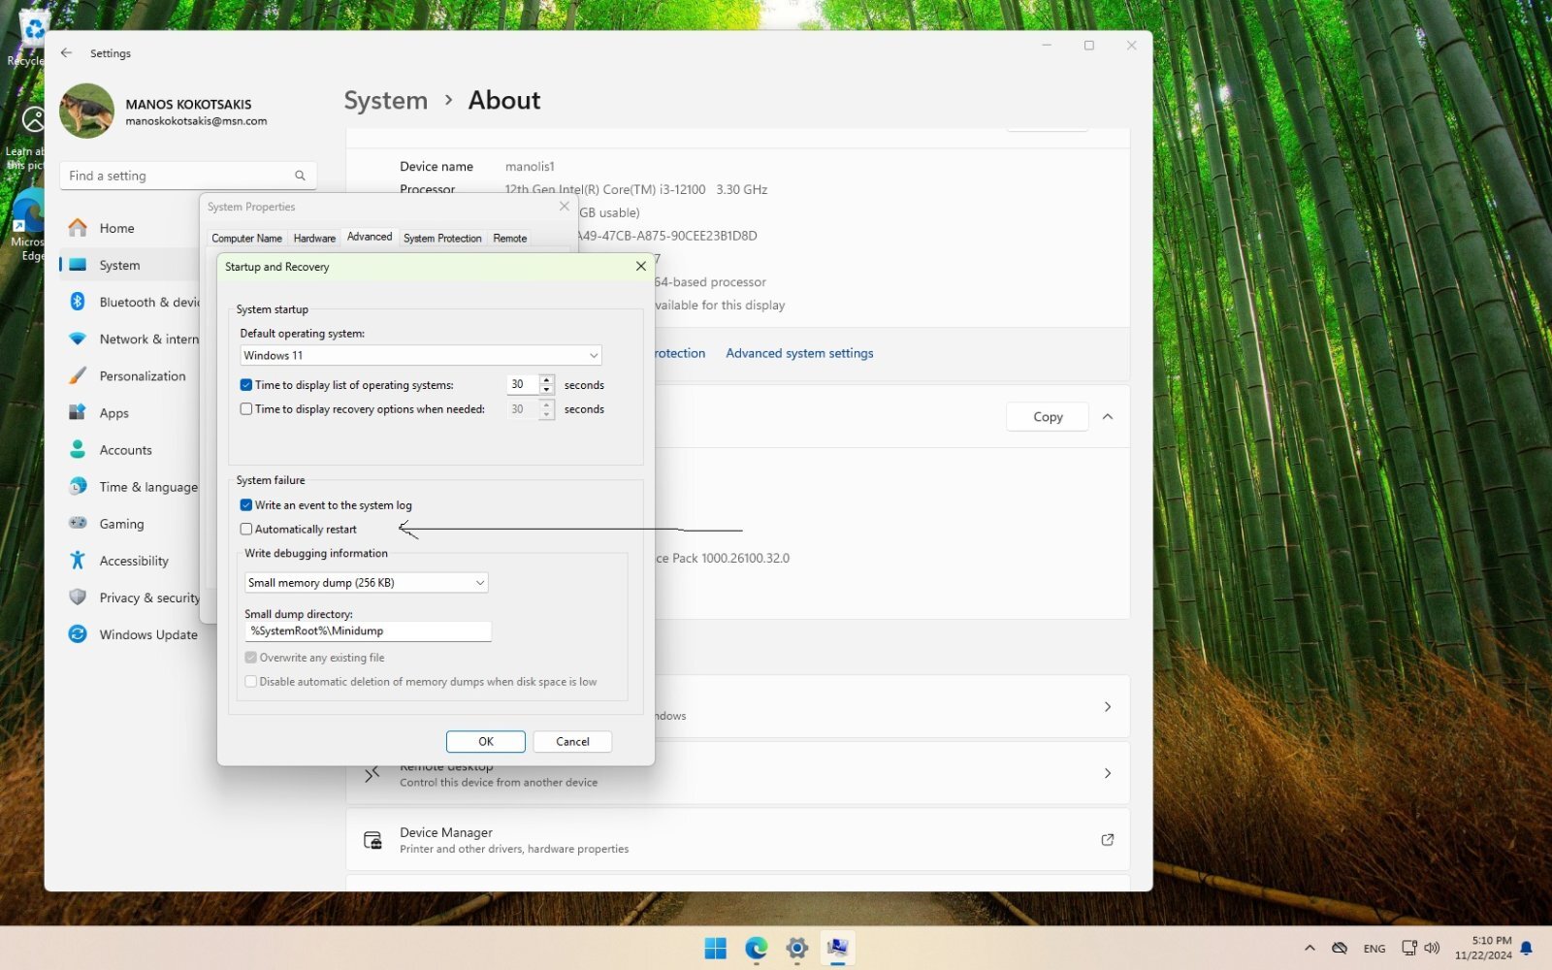
Task: Open the Advanced system settings link
Action: coord(799,353)
